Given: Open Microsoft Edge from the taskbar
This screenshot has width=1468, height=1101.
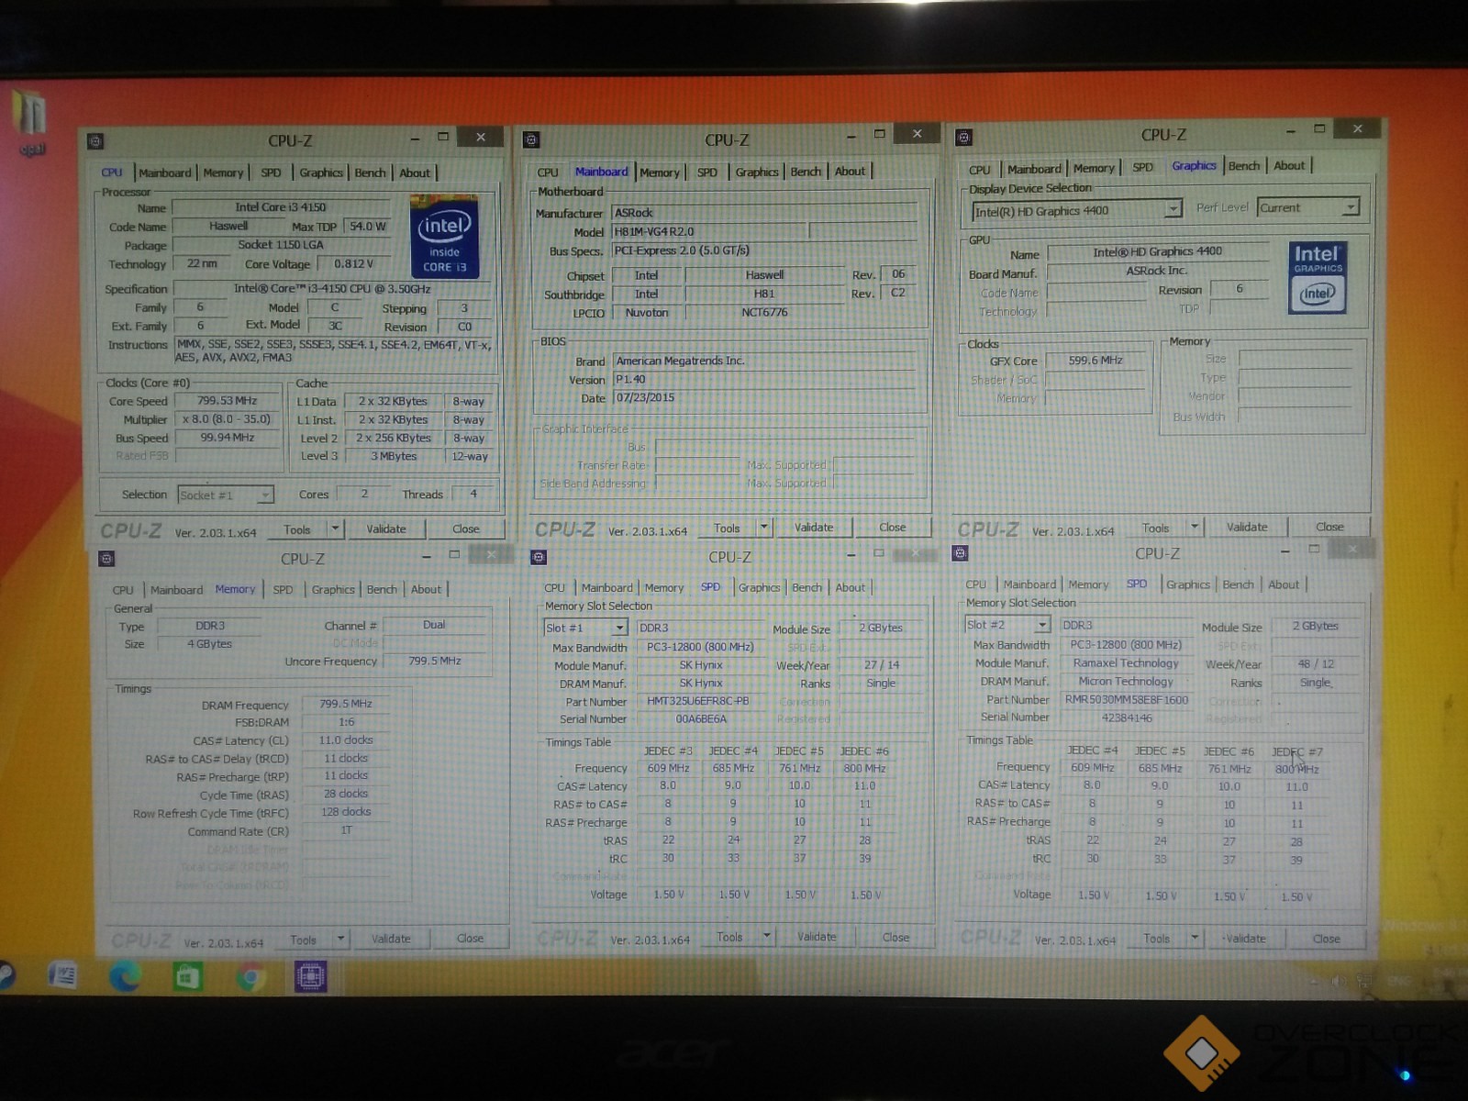Looking at the screenshot, I should pos(125,976).
